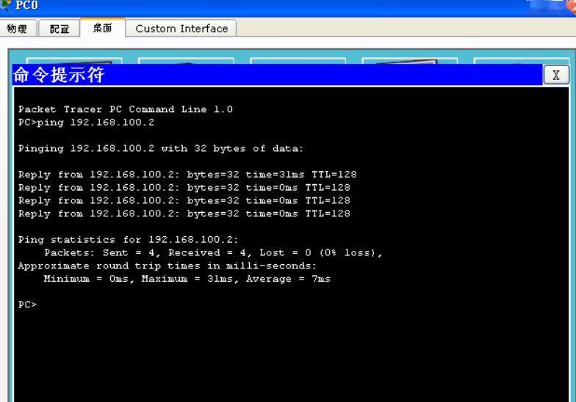Select the 桌面 tab
Screen dimensions: 576x402
tap(103, 28)
